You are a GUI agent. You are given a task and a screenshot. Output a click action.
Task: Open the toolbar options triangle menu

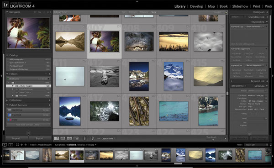[226, 138]
